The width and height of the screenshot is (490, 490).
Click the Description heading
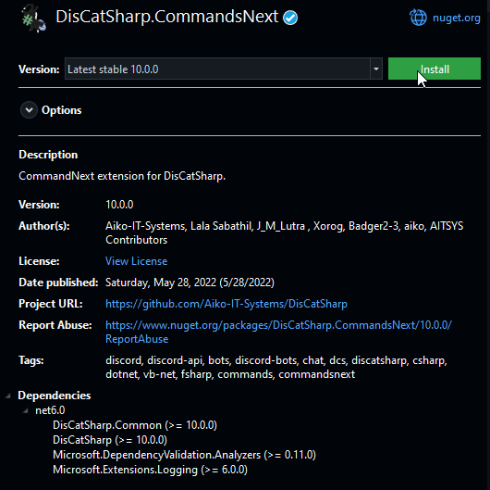(x=48, y=155)
